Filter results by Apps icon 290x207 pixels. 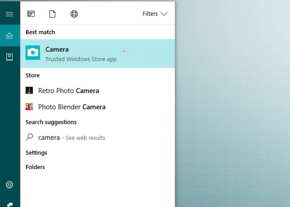tap(31, 14)
